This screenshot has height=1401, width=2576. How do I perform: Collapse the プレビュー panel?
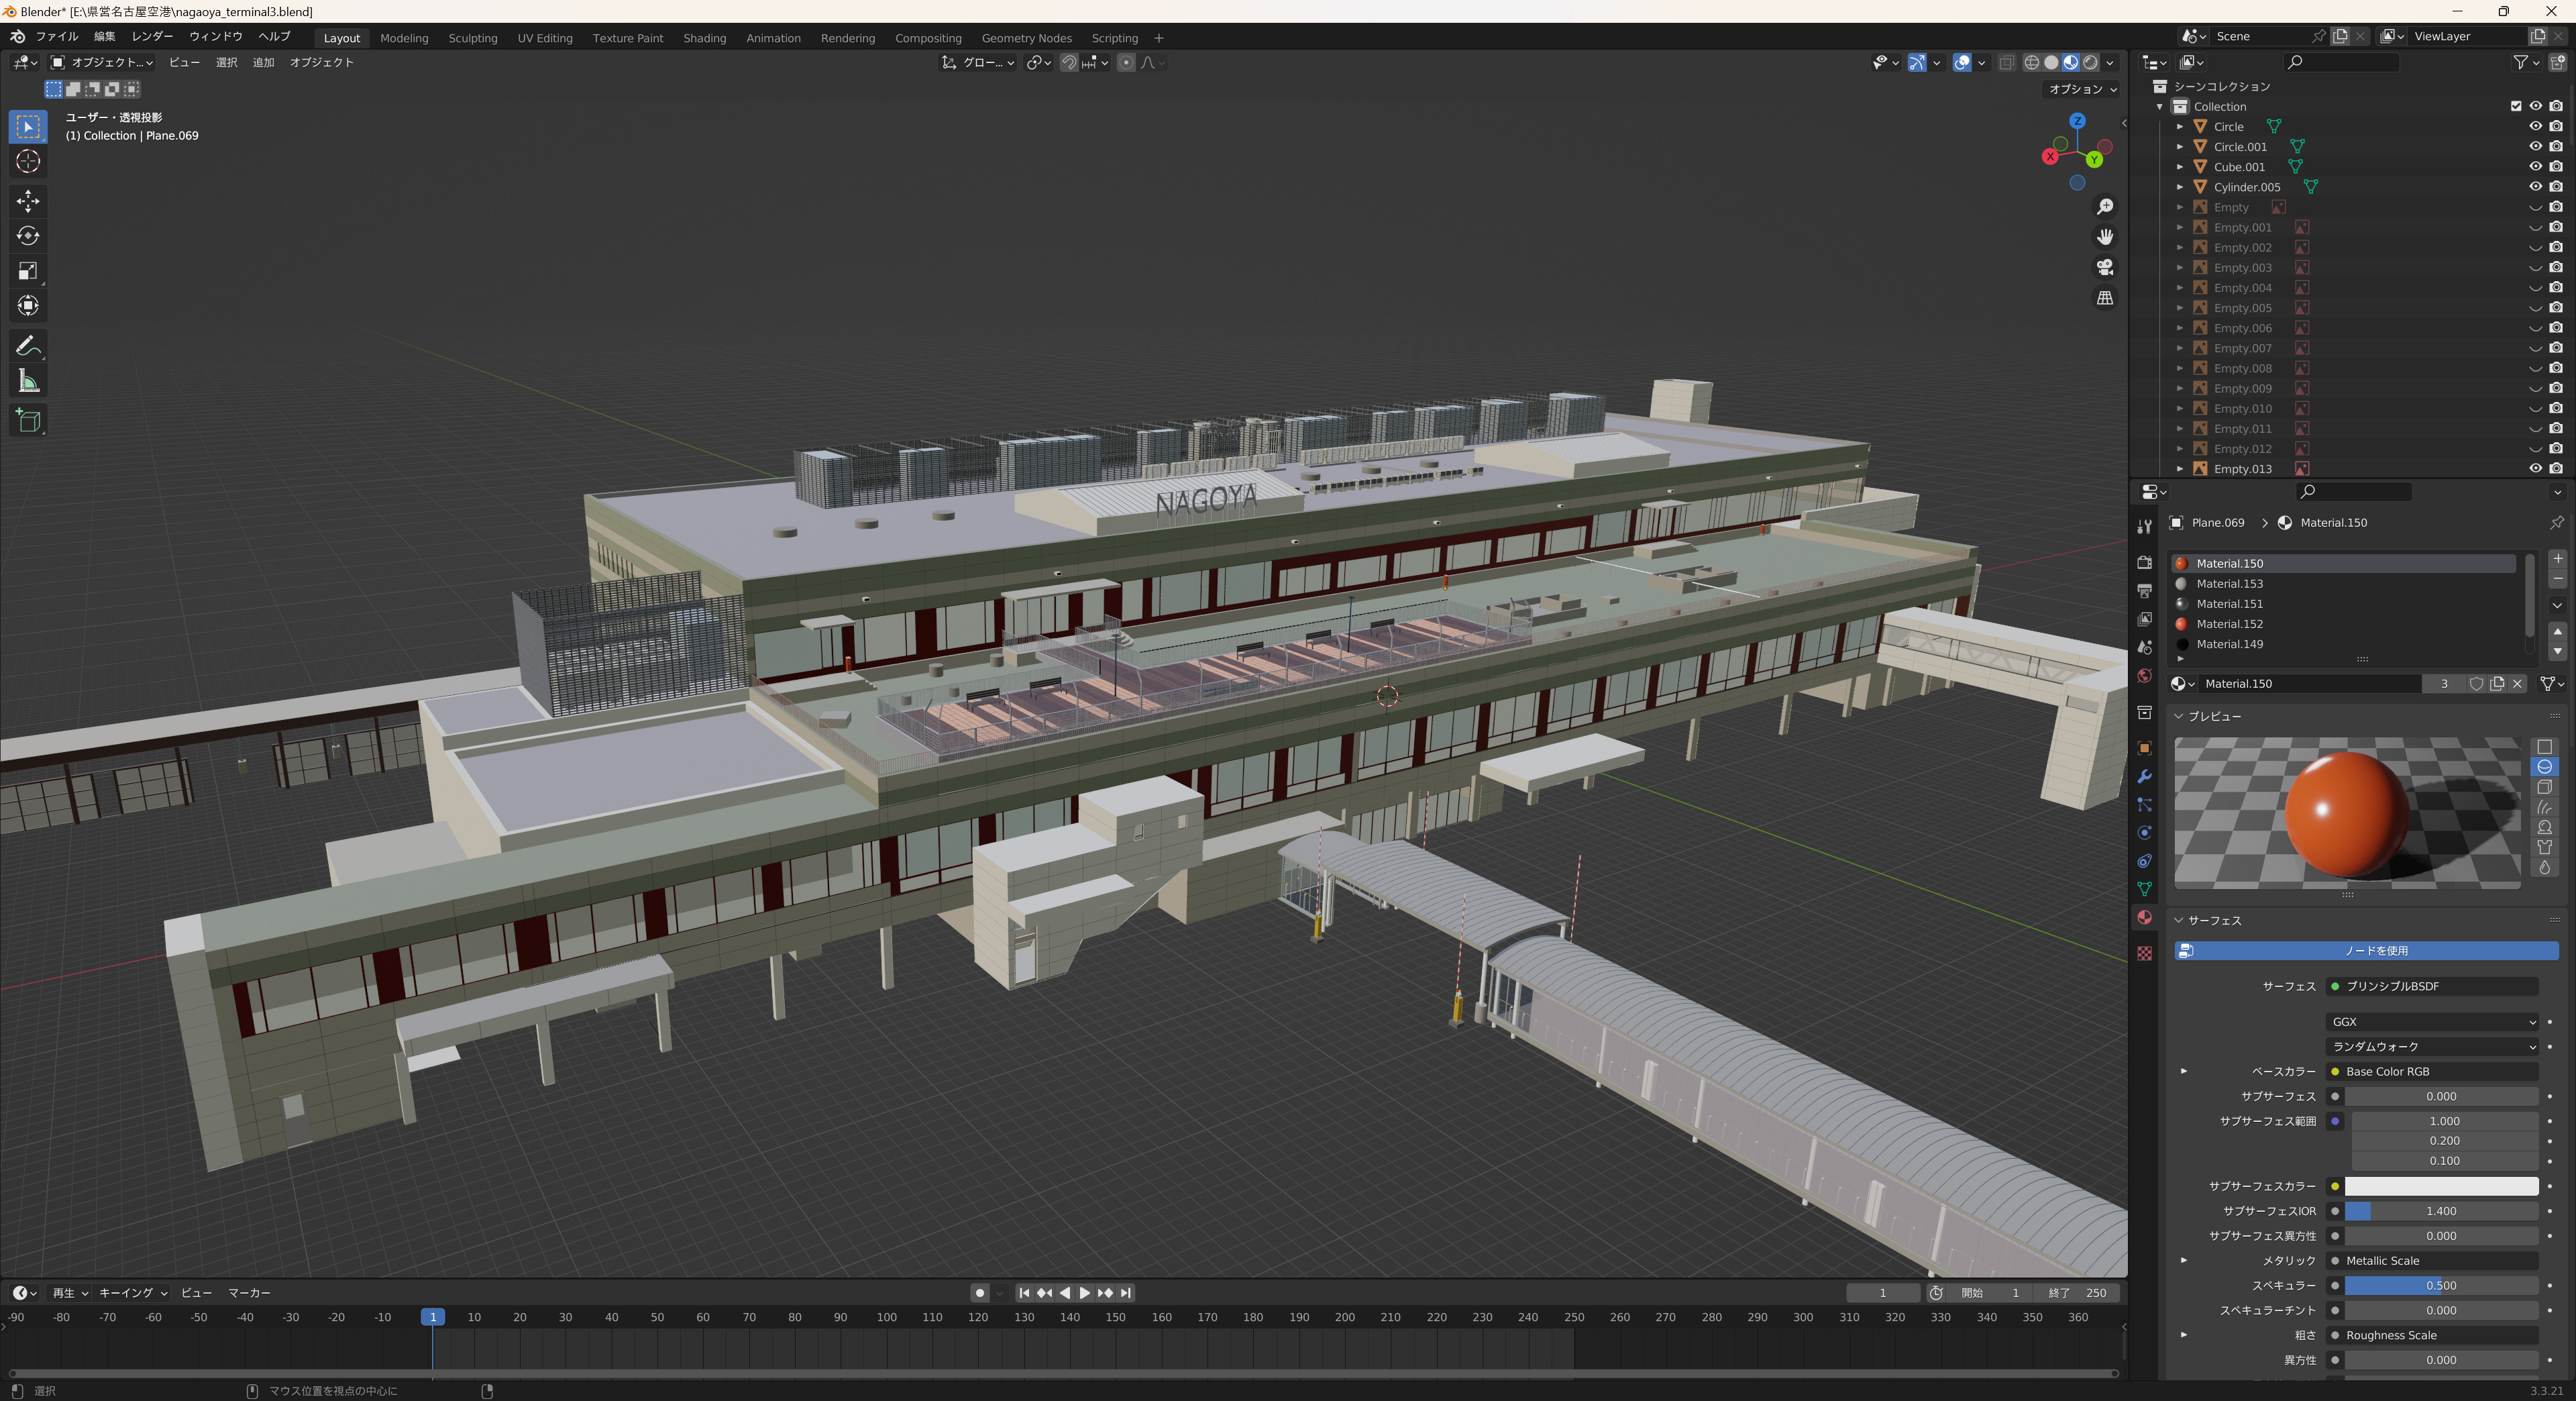[x=2178, y=716]
